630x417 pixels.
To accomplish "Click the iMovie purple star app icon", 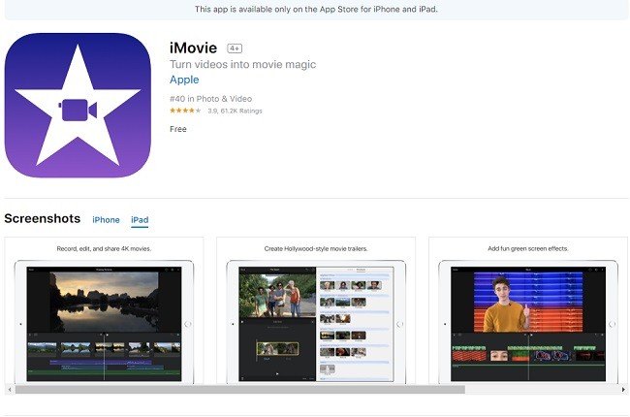I will tap(78, 106).
